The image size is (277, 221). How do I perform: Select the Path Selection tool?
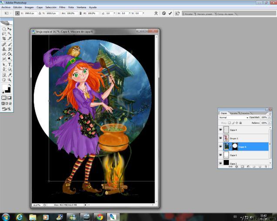(x=4, y=65)
